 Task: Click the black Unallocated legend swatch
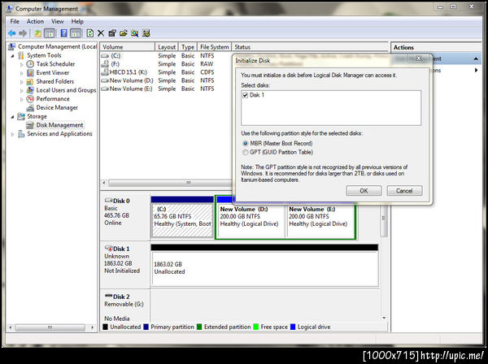[x=105, y=327]
